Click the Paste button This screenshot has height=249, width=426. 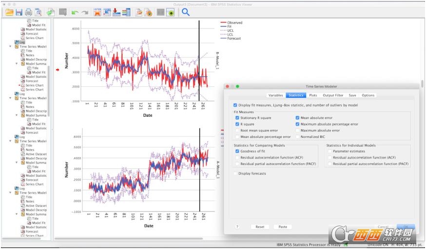pyautogui.click(x=283, y=227)
